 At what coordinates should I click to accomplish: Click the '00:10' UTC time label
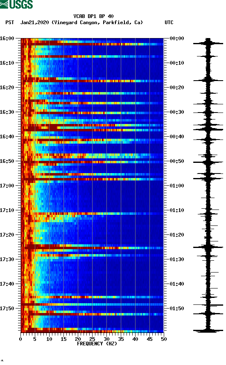(177, 63)
